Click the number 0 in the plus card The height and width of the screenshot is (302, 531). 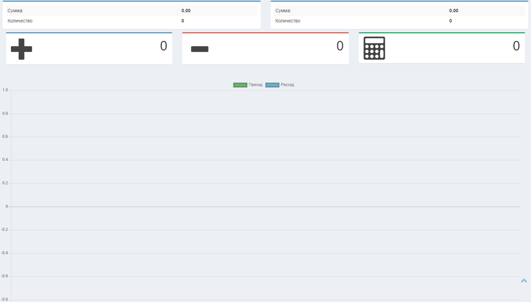[x=163, y=46]
